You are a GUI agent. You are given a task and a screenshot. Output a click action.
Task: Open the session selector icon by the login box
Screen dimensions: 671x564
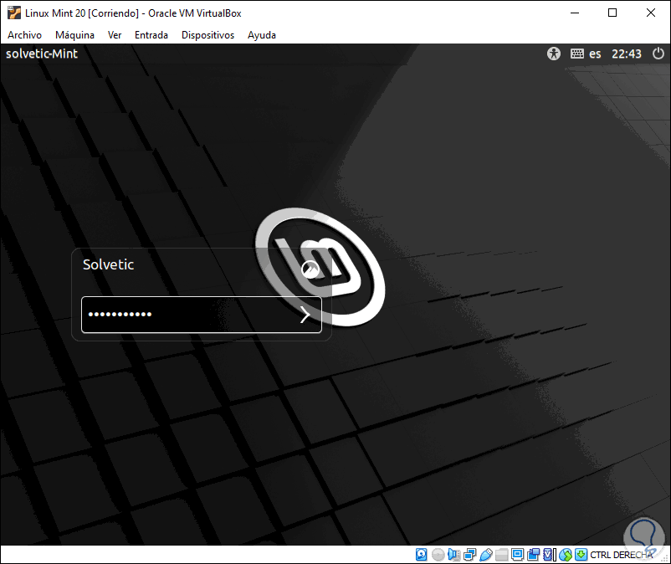click(310, 269)
